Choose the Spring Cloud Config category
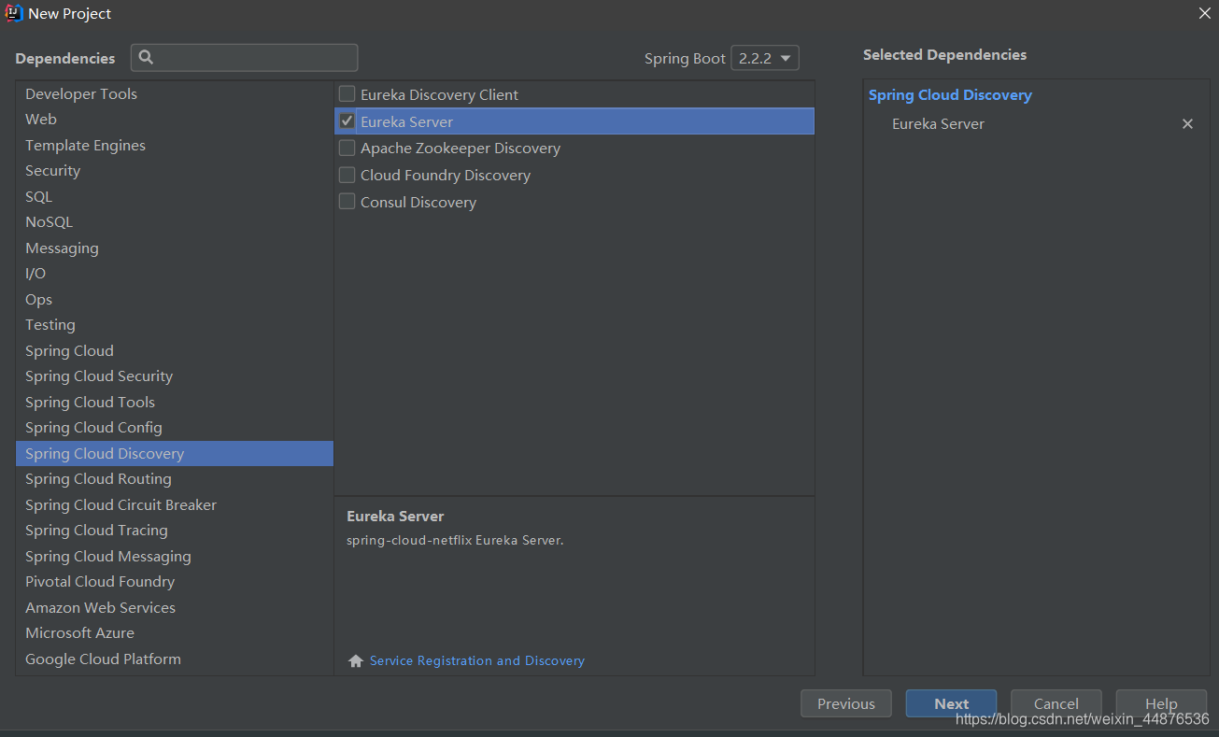 point(175,428)
